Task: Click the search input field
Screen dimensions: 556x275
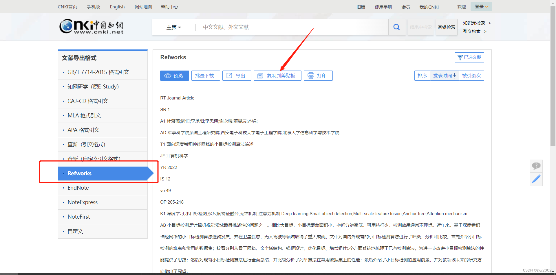Action: [292, 27]
